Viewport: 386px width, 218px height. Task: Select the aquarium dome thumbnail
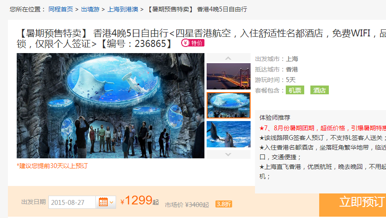coord(229,105)
